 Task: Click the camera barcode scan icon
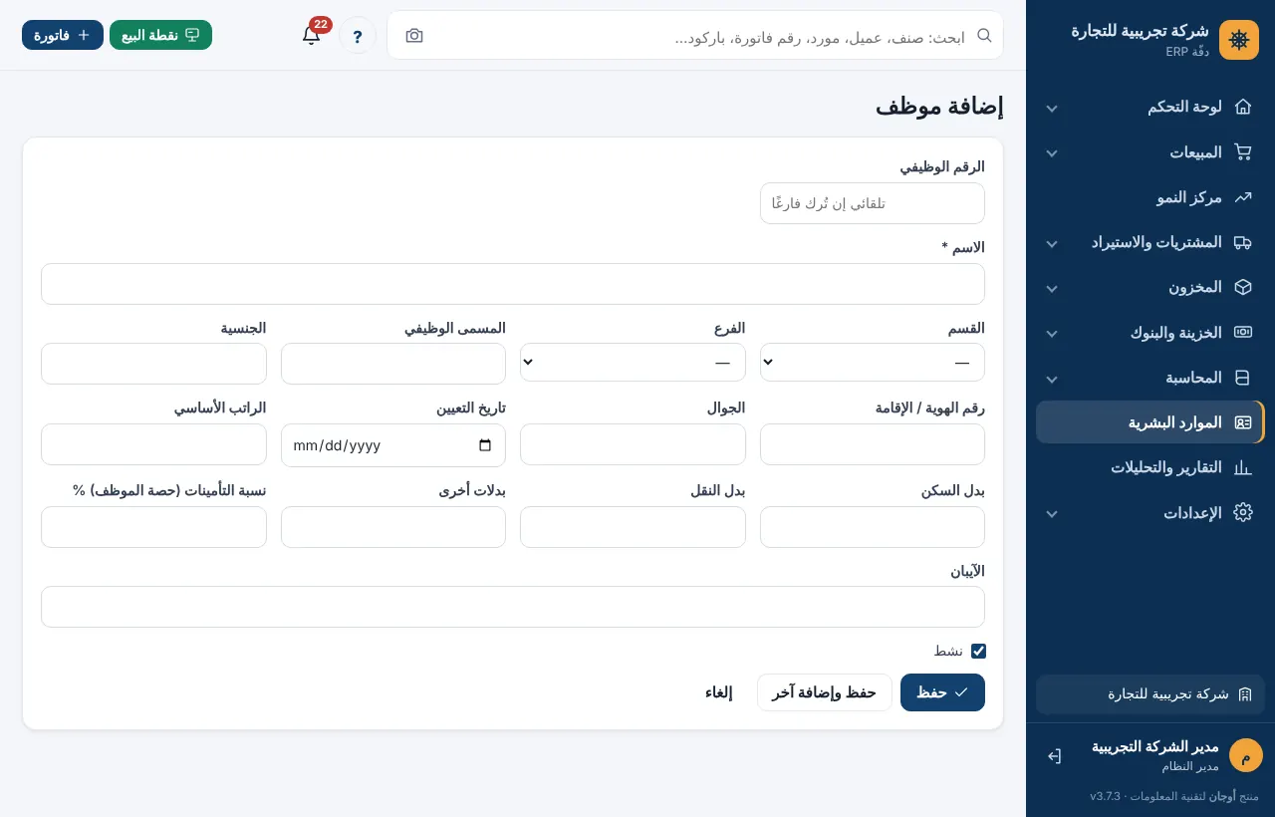(x=414, y=36)
